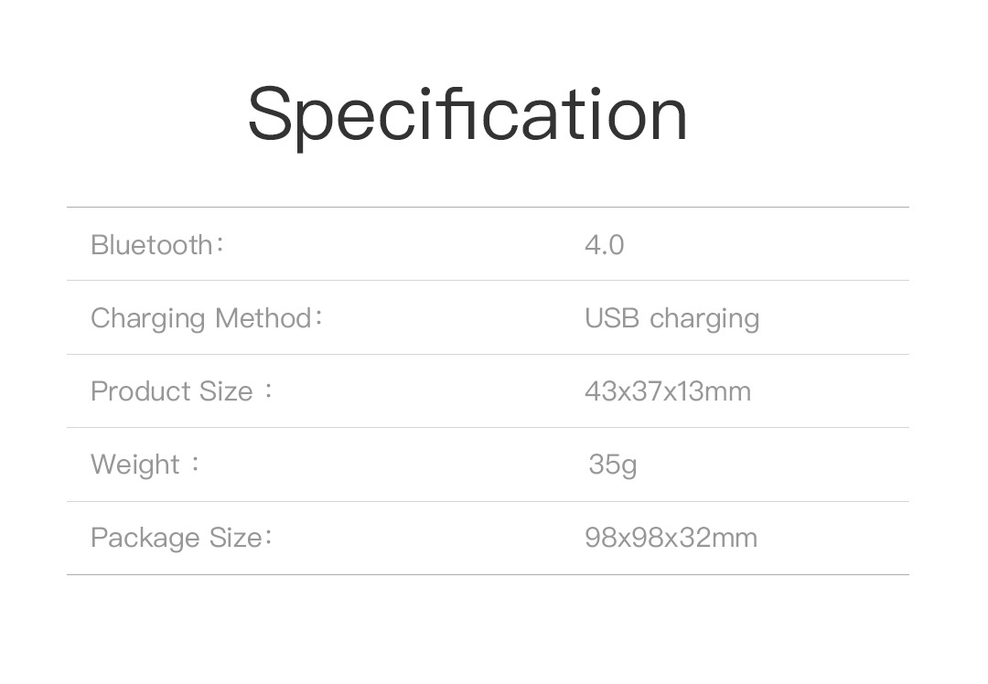The image size is (988, 684).
Task: Click the 98x98x32mm dimension value
Action: [x=671, y=538]
